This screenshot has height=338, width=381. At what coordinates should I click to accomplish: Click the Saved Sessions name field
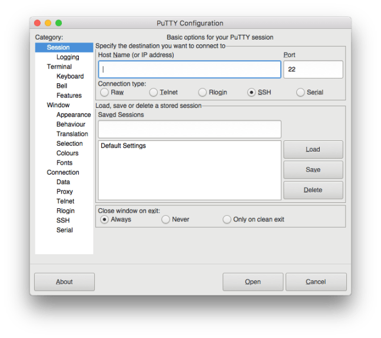(x=189, y=129)
